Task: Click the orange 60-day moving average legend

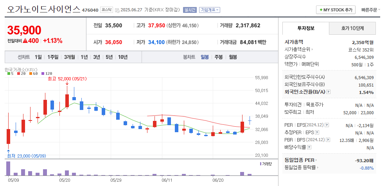Action: 33,74
